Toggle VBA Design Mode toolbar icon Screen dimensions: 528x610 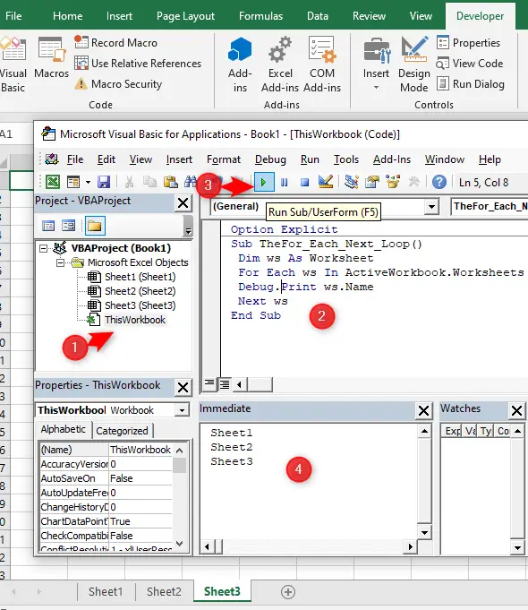[x=325, y=182]
